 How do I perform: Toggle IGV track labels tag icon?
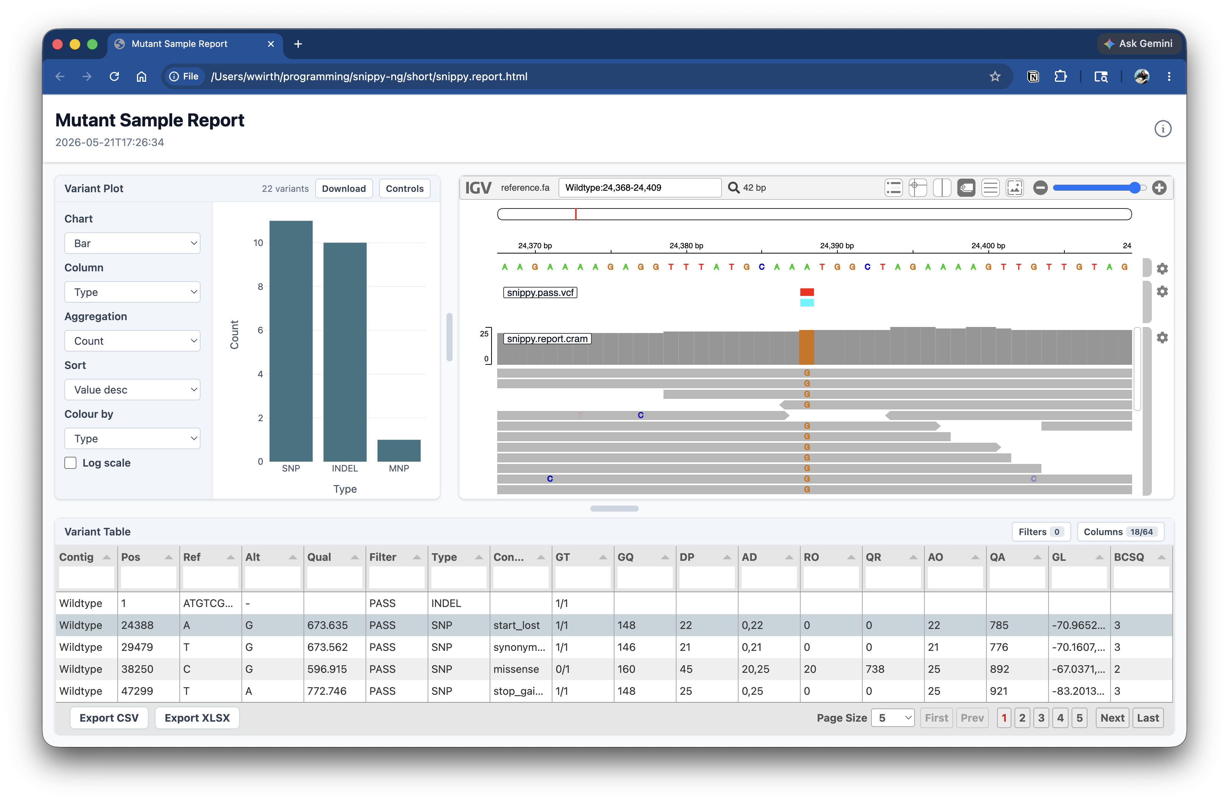[x=966, y=188]
